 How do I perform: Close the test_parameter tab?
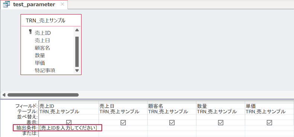coord(63,4)
